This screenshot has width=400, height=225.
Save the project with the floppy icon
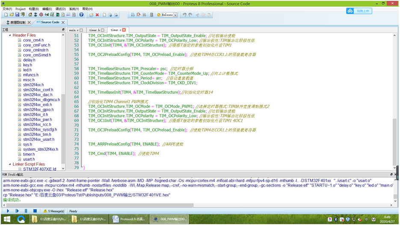tap(17, 15)
